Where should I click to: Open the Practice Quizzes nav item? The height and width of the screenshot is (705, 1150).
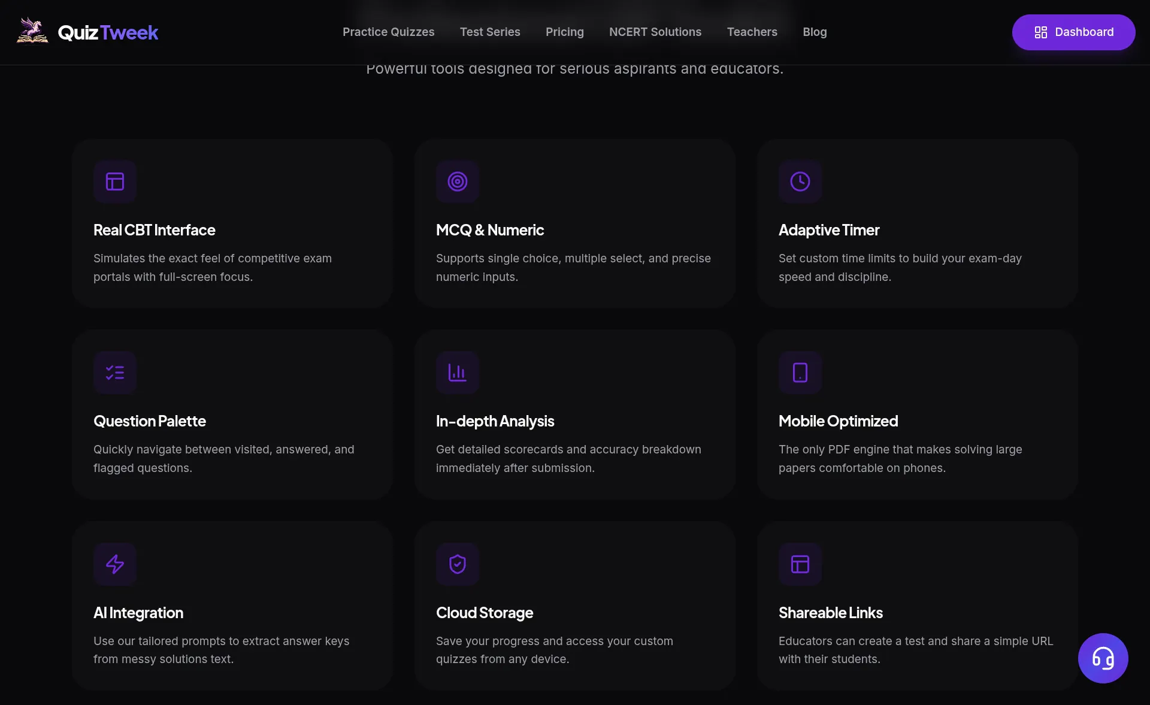click(x=388, y=32)
